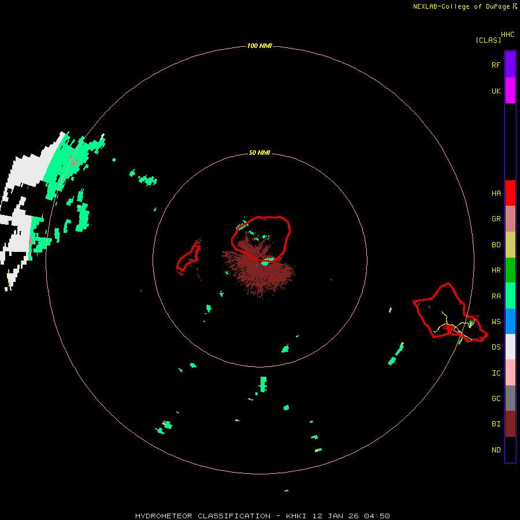The image size is (520, 520).
Task: Click the 'UK' legend label text
Action: click(x=496, y=91)
